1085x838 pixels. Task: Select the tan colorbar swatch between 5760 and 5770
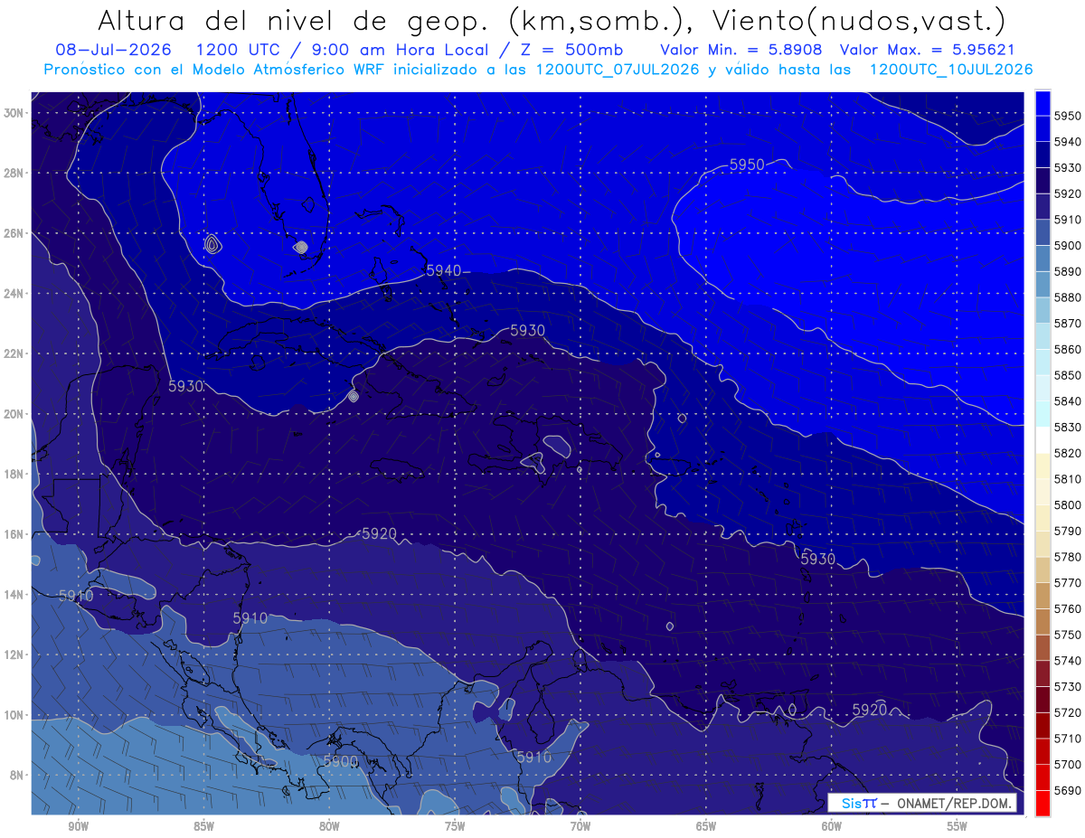click(1043, 595)
